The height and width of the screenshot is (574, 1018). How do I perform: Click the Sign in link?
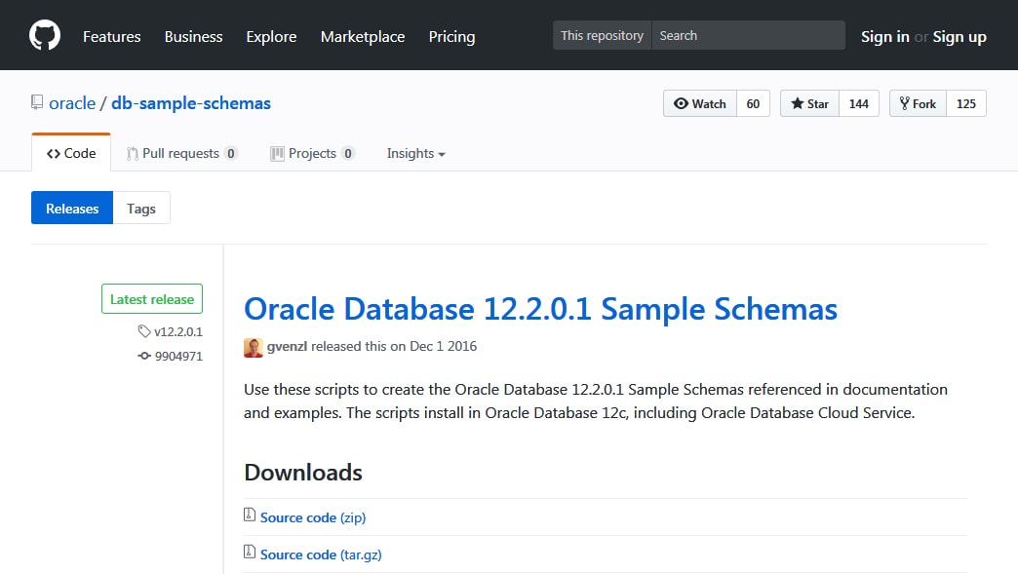[x=884, y=36]
